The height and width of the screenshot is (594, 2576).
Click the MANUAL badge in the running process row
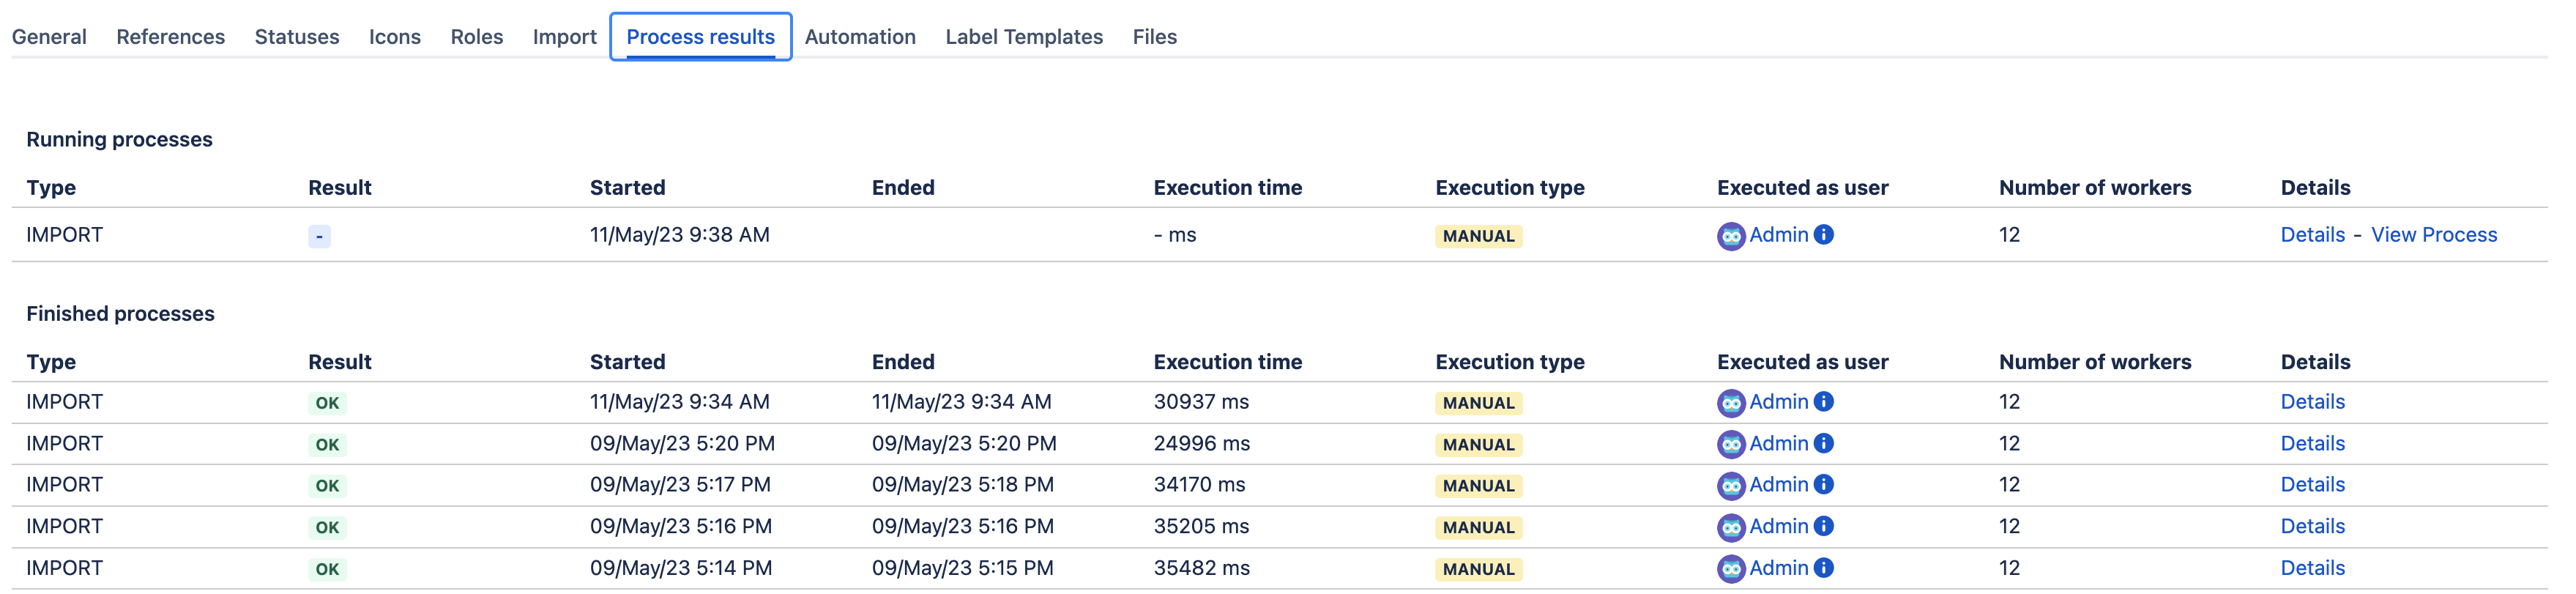1479,237
